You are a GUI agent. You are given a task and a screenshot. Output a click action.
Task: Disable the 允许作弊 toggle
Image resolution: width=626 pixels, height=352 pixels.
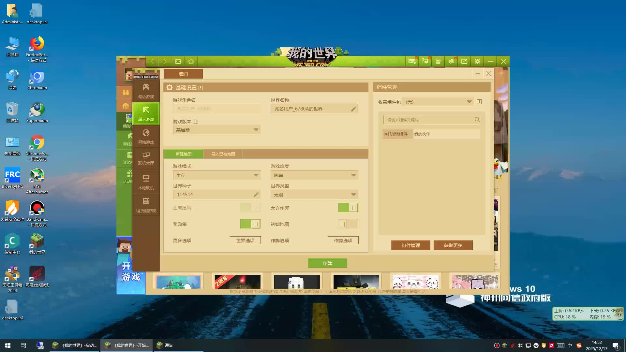(348, 208)
